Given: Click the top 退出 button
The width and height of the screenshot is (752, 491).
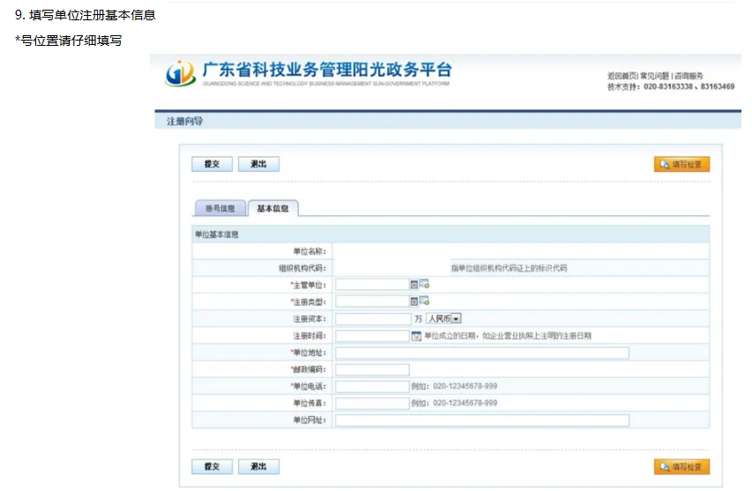Looking at the screenshot, I should [x=258, y=164].
